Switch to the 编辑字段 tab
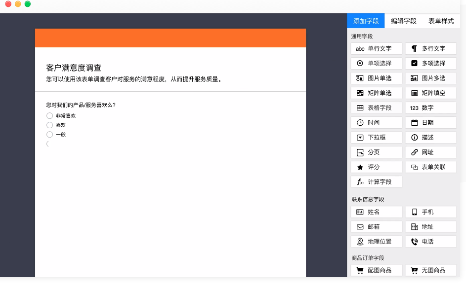The width and height of the screenshot is (466, 286). [403, 21]
